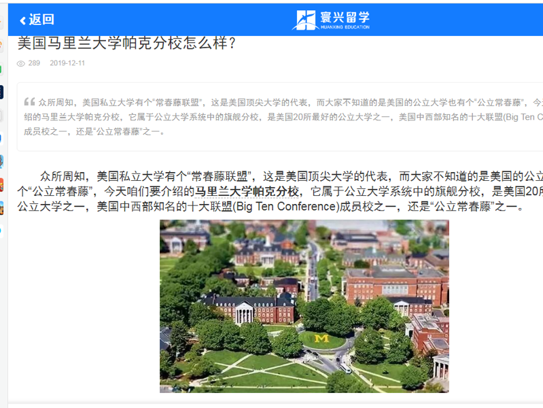Image resolution: width=543 pixels, height=408 pixels.
Task: Go back with the 返回 button
Action: point(37,20)
